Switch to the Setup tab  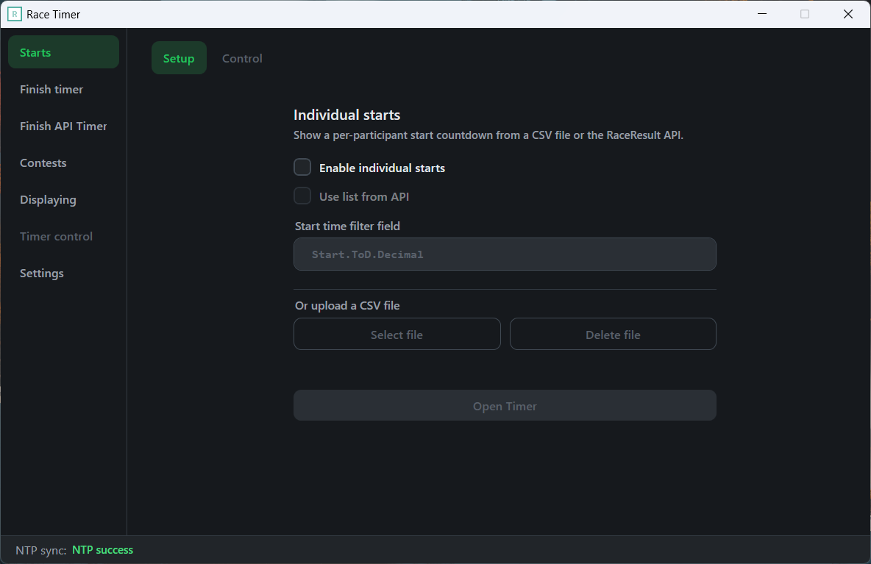click(x=179, y=58)
